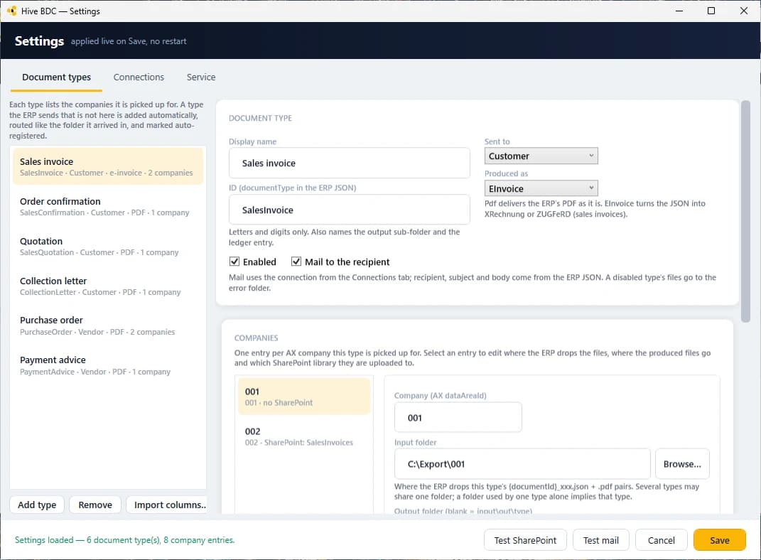The height and width of the screenshot is (560, 761).
Task: Expand the Produced as dropdown
Action: click(541, 188)
